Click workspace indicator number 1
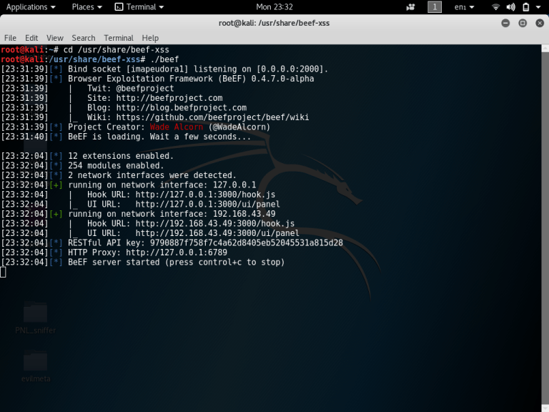 [435, 7]
